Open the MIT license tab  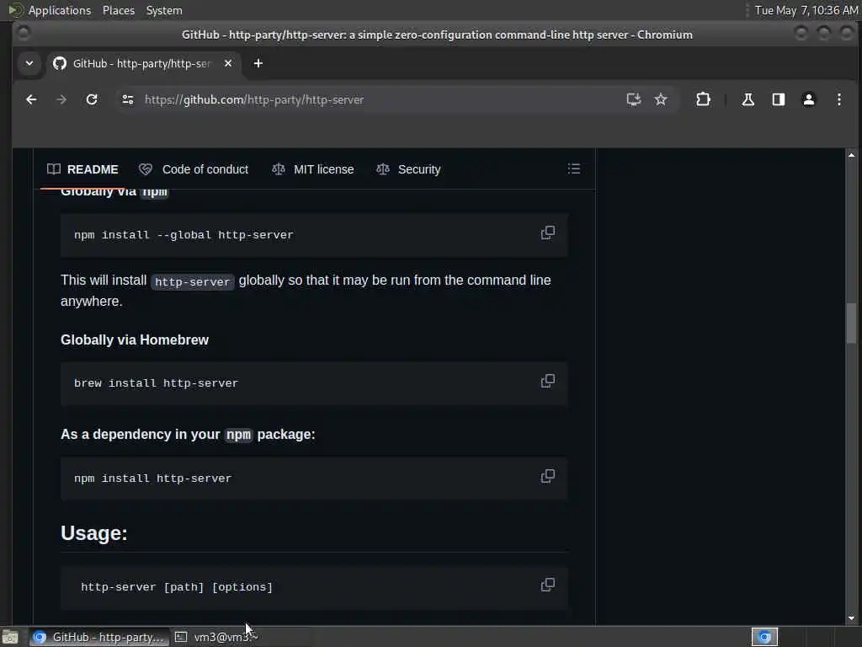(x=313, y=169)
